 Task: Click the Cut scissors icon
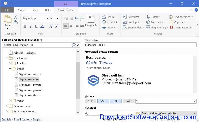pos(16,17)
